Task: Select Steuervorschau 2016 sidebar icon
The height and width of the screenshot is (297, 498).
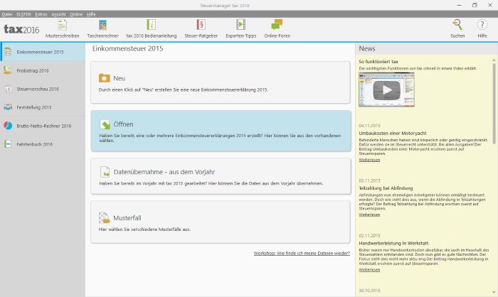Action: pyautogui.click(x=8, y=89)
